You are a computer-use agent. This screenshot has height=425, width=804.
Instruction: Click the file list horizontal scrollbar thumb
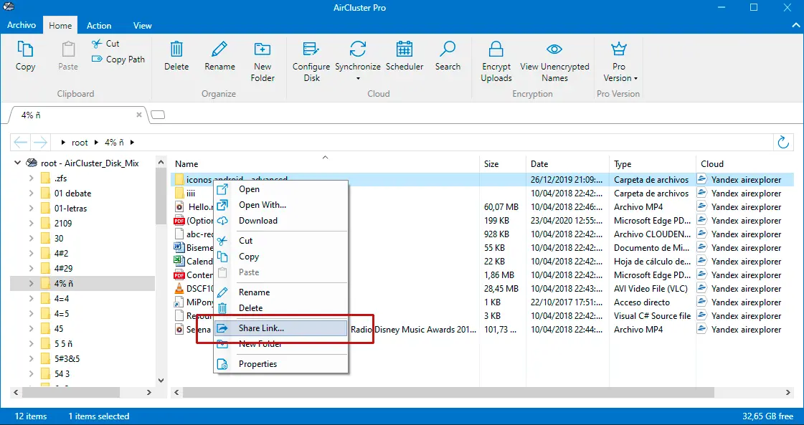[448, 393]
